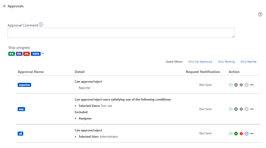Filter by Only Pending
Viewport: 266px width, 148px height.
pyautogui.click(x=226, y=62)
